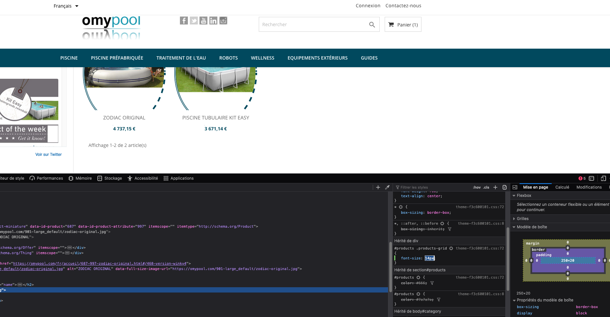
Task: Open the TRAITEMENT DE L'EAU menu
Action: point(181,58)
